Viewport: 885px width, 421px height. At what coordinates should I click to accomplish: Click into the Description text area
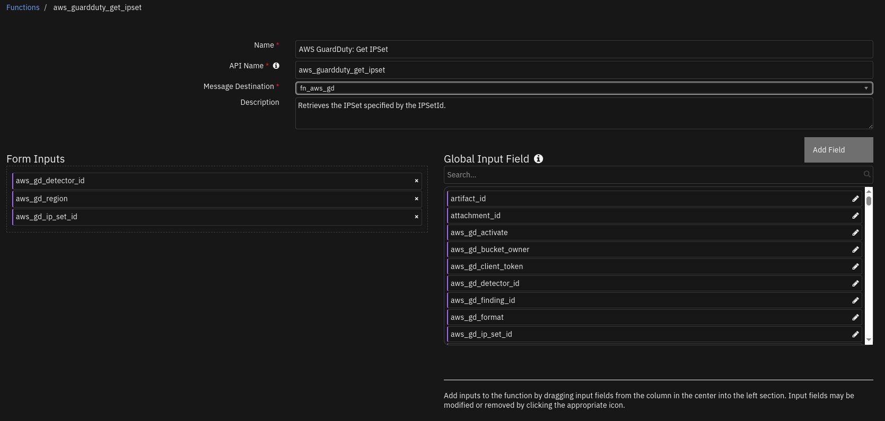(x=584, y=113)
